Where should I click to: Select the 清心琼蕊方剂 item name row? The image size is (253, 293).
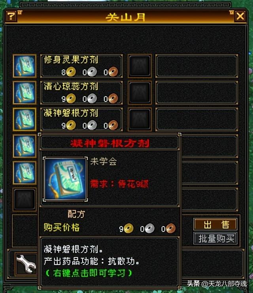[81, 93]
